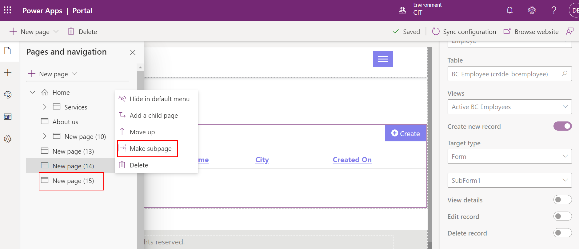Click Sync configuration button
Viewport: 579px width, 249px height.
464,32
